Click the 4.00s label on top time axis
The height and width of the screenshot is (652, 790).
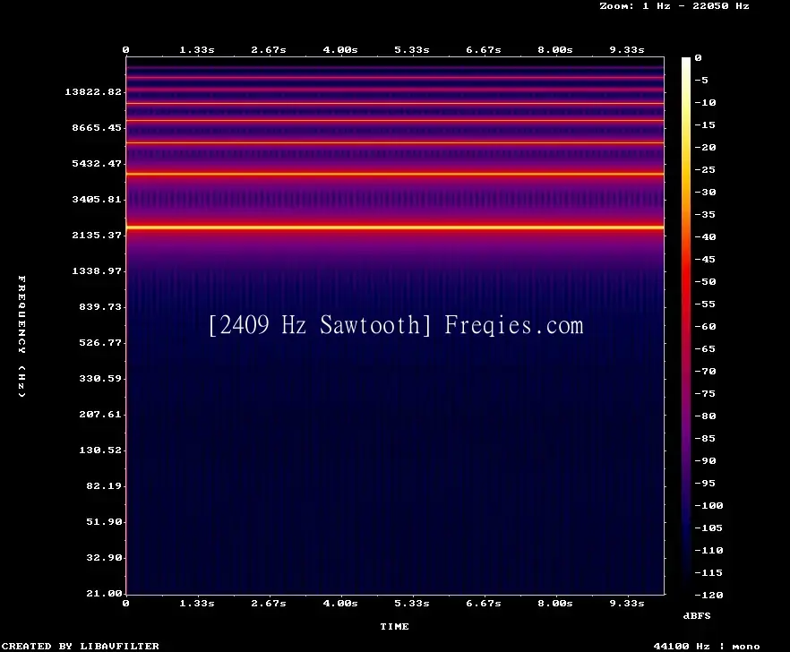click(x=340, y=50)
